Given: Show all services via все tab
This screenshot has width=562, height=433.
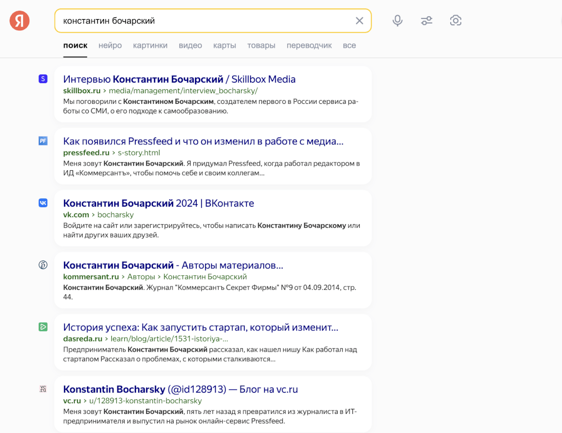Looking at the screenshot, I should click(349, 45).
